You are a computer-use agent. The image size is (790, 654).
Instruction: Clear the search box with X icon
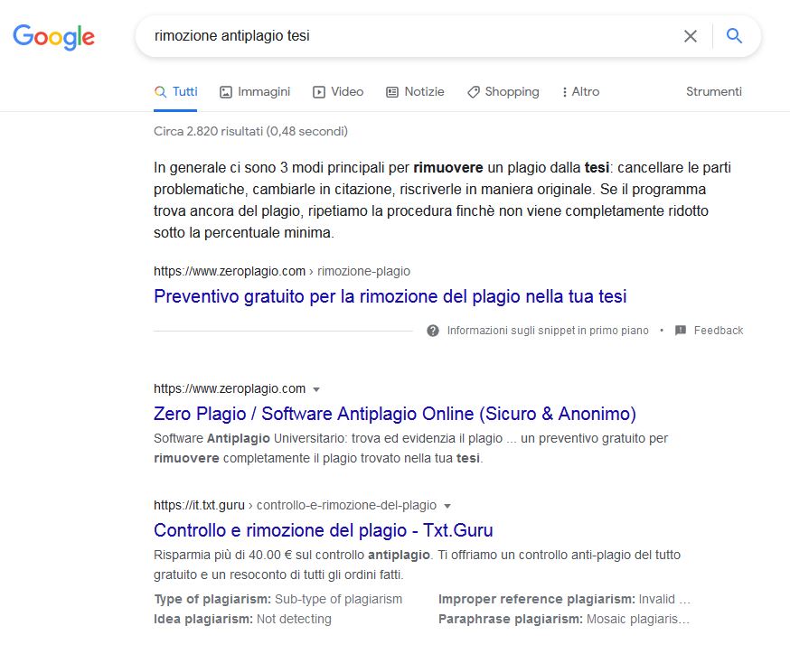tap(691, 36)
